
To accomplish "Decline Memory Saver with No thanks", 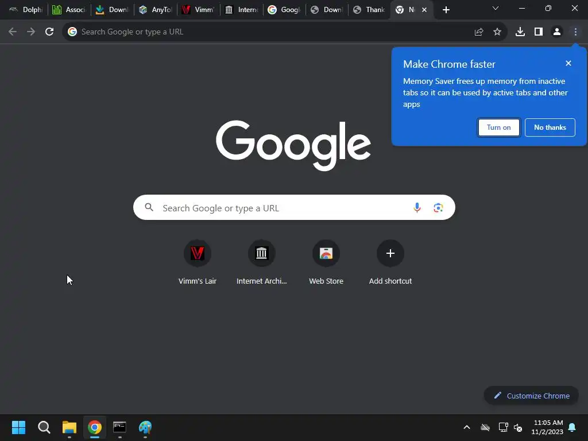I will 550,127.
